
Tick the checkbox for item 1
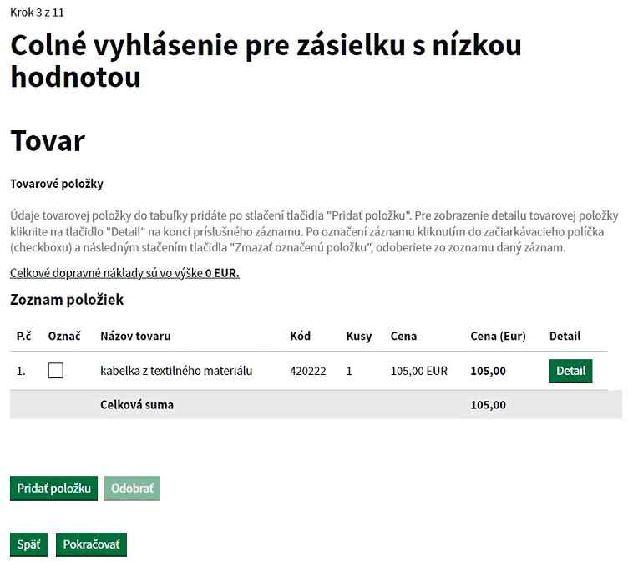56,371
